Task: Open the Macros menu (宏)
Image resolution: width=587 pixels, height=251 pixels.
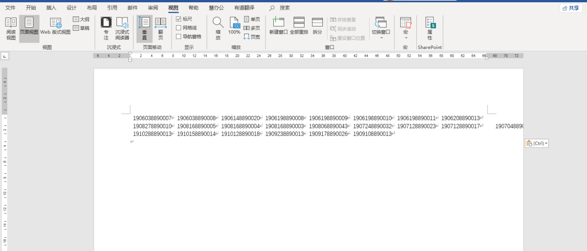Action: click(x=405, y=28)
